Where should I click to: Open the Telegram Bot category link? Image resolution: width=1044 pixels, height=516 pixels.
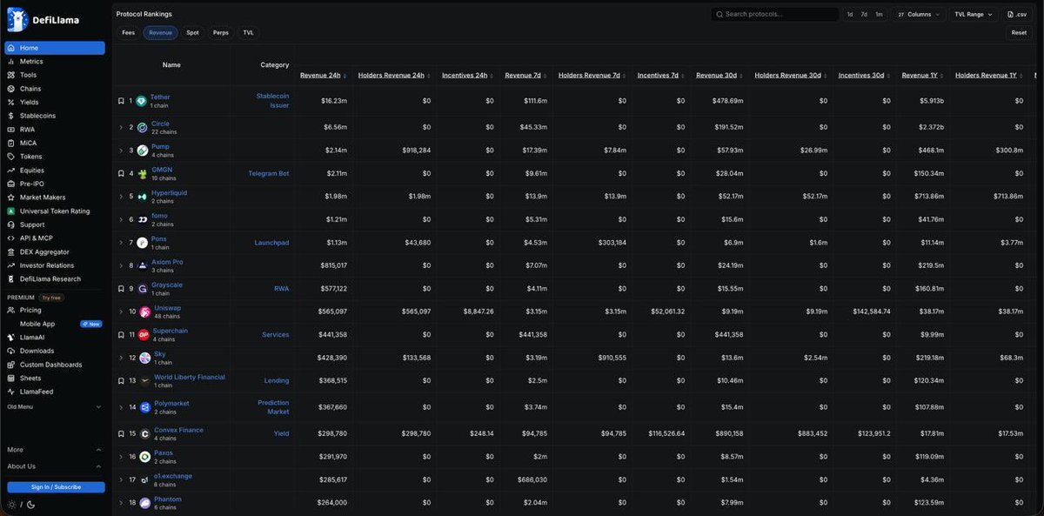(269, 174)
